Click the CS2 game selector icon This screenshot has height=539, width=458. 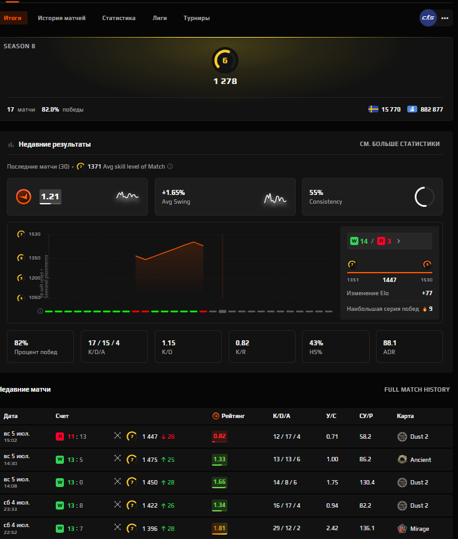click(x=428, y=18)
